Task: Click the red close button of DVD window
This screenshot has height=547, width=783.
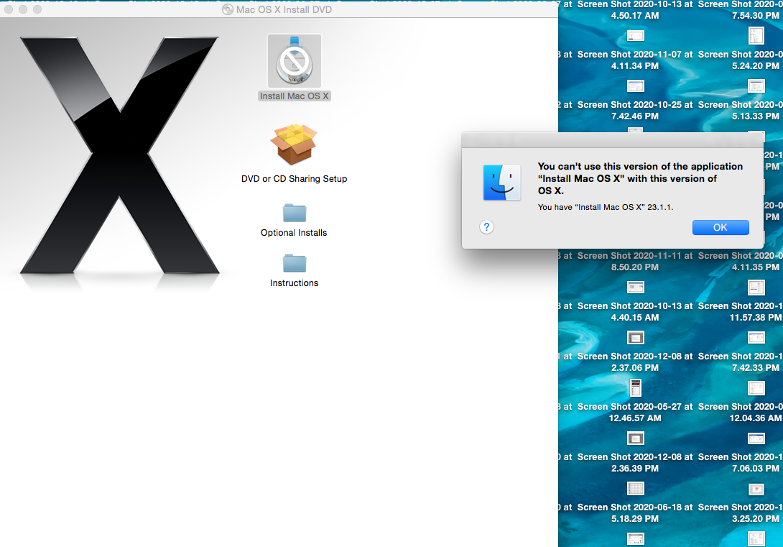Action: (x=9, y=9)
